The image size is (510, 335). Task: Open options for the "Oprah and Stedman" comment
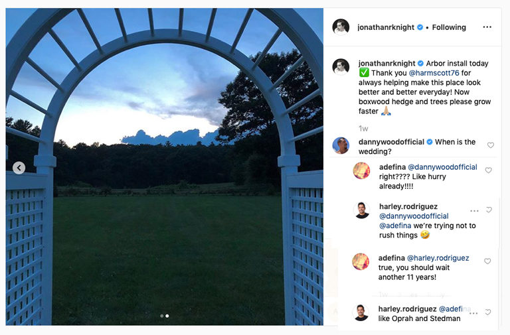pos(473,313)
